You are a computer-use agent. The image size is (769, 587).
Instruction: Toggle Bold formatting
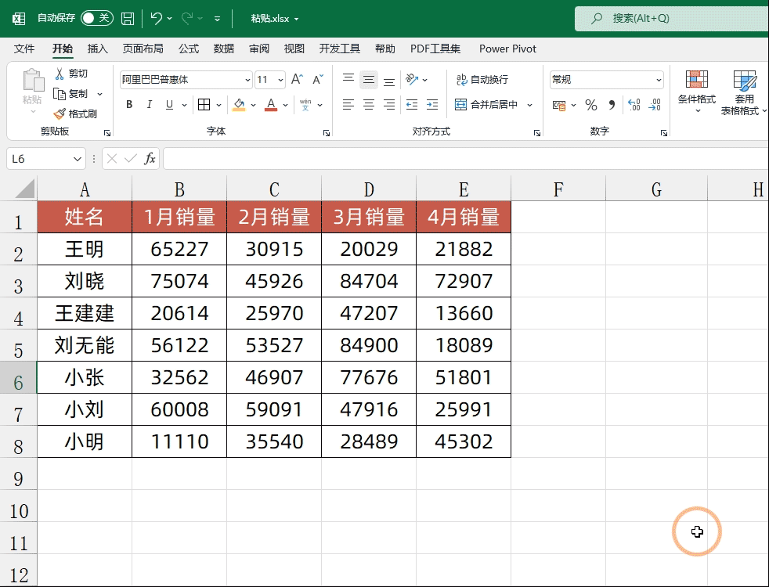click(x=129, y=105)
